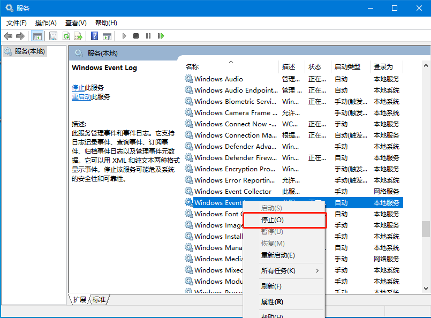431x318 pixels.
Task: Click the 重启动 link to restart service
Action: click(81, 97)
